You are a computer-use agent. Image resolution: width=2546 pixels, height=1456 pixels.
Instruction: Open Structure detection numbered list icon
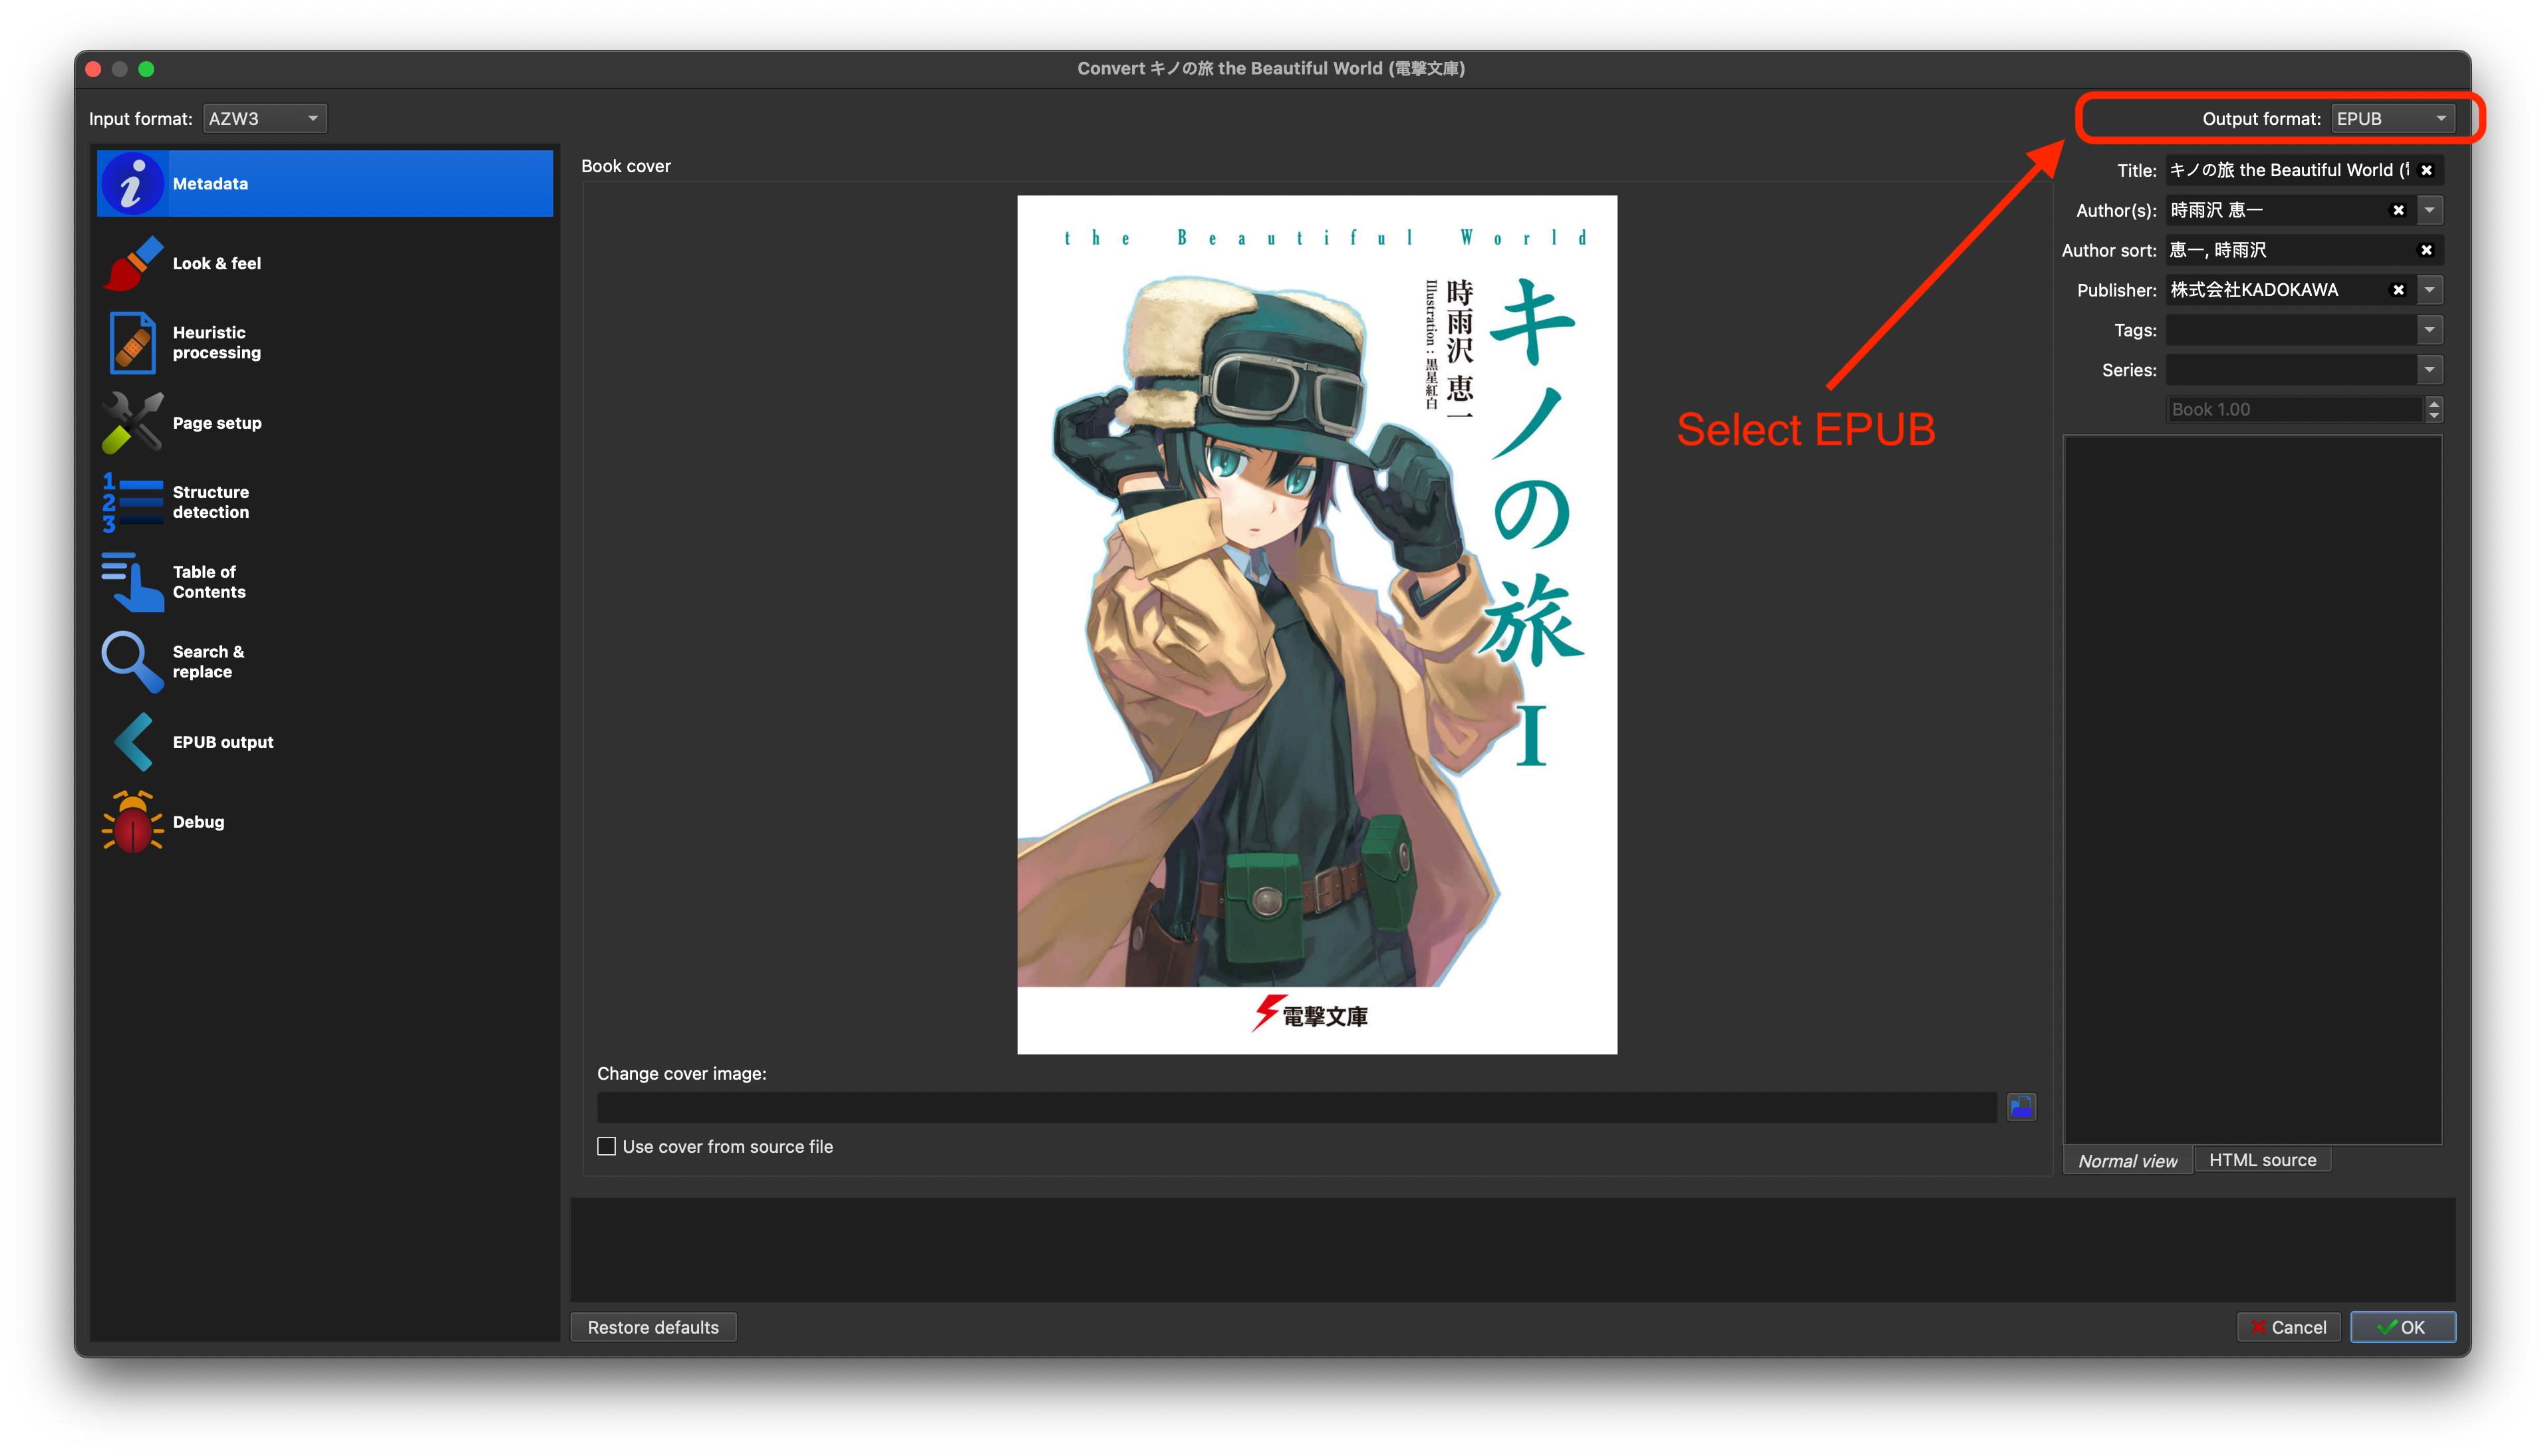[132, 502]
